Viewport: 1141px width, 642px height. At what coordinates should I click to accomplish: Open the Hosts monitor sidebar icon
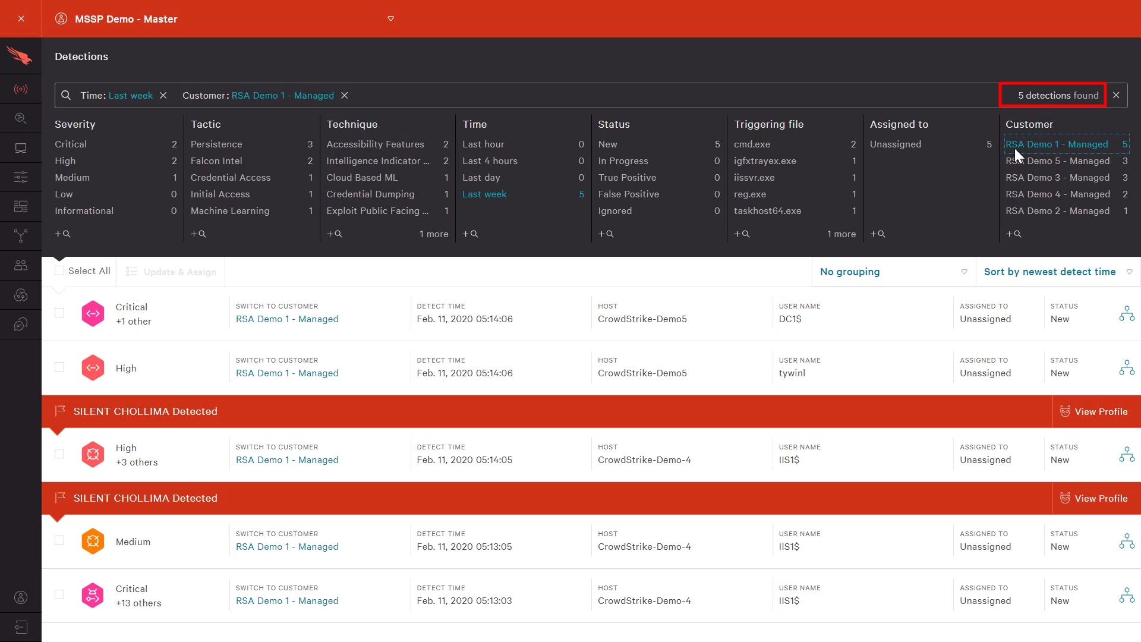[x=21, y=148]
